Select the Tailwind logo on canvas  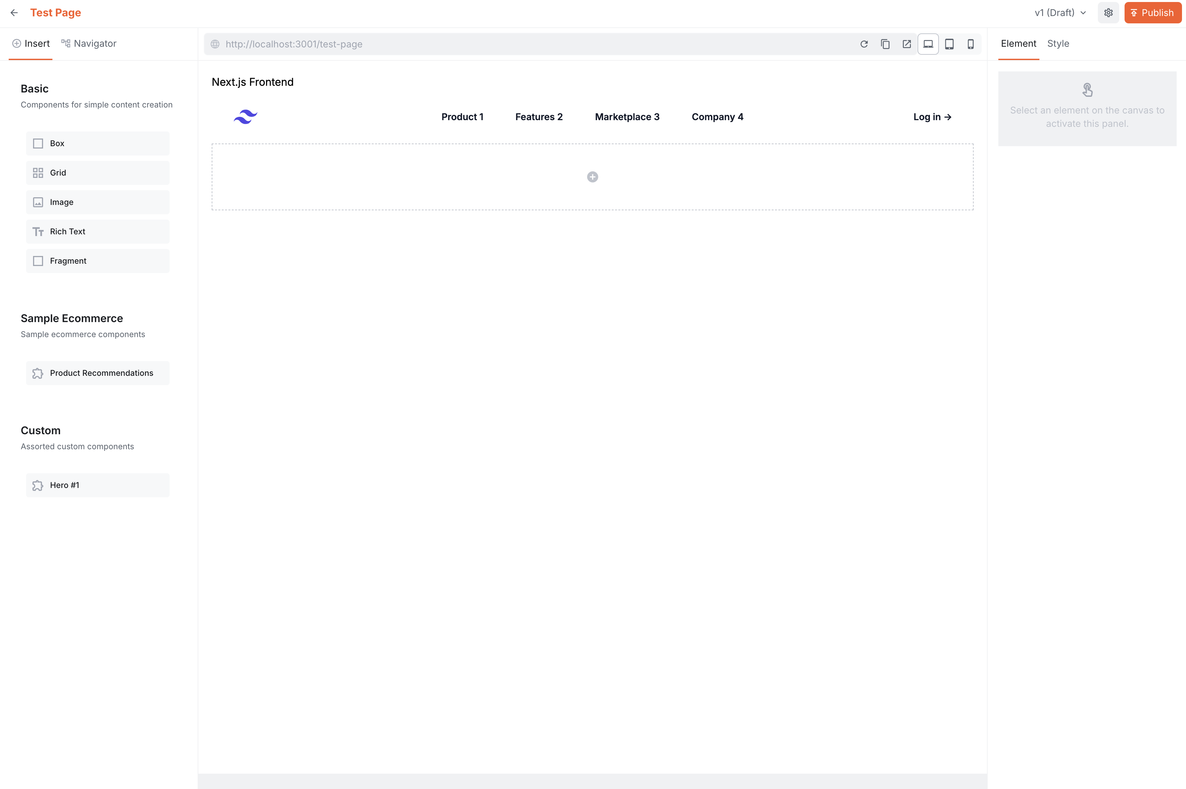click(x=245, y=116)
